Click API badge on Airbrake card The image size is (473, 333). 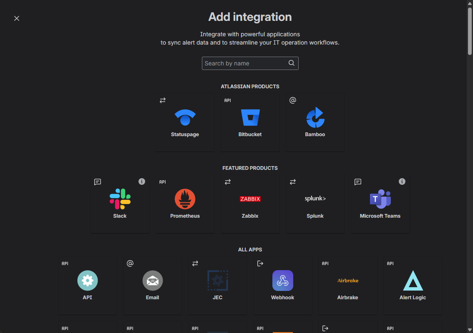tap(325, 263)
